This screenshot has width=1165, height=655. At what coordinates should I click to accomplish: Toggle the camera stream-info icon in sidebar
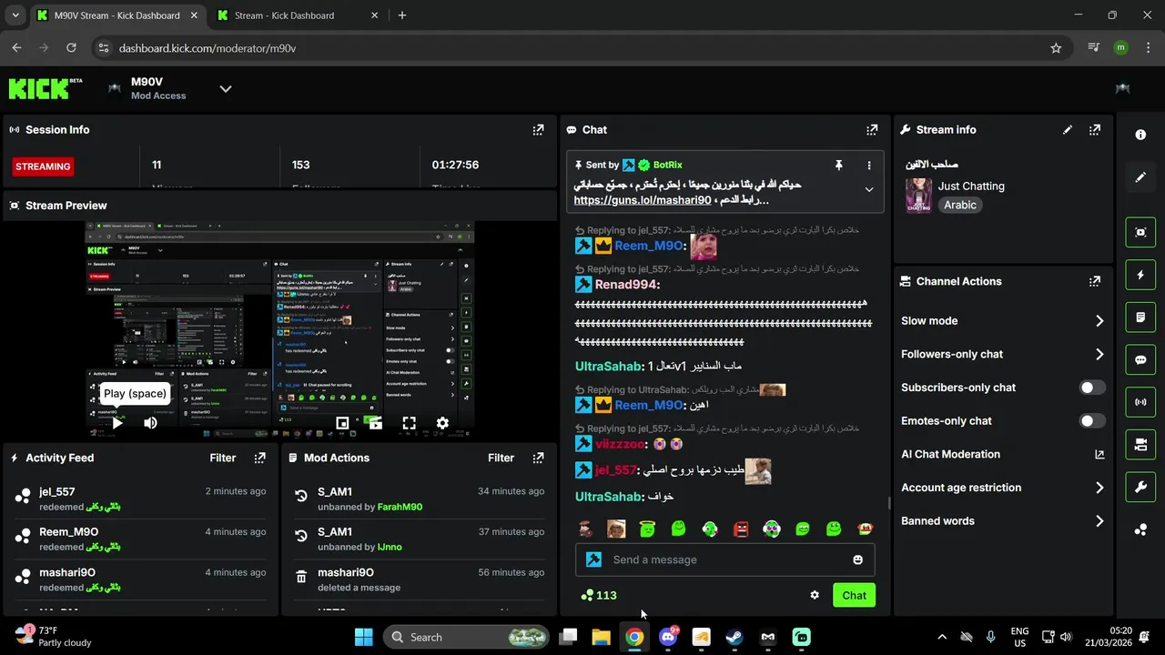(1140, 445)
